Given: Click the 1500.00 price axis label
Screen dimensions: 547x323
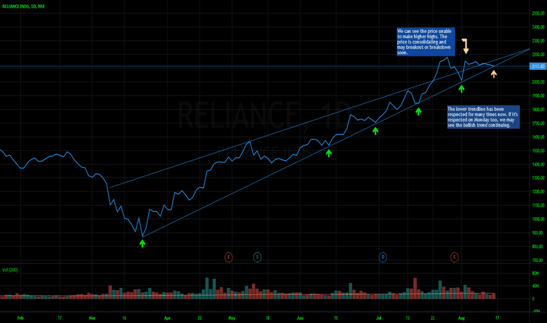Looking at the screenshot, I should click(x=538, y=150).
